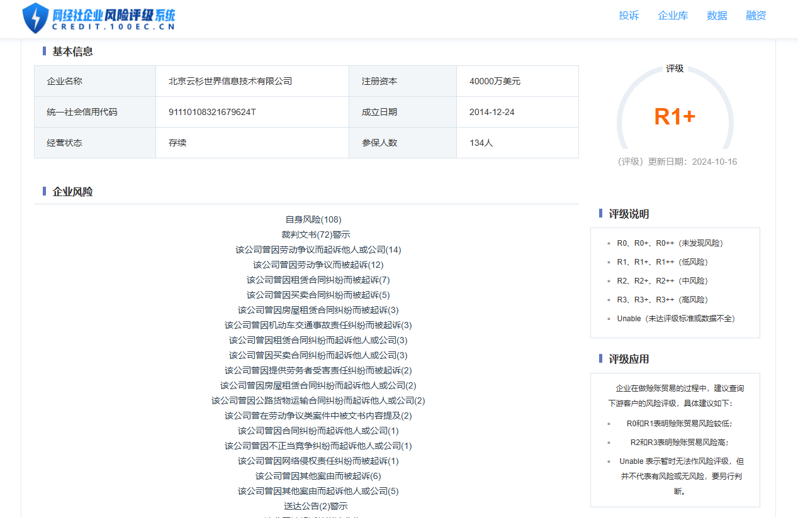Expand the 自身风险(108) risk category
The height and width of the screenshot is (518, 798).
pos(313,219)
